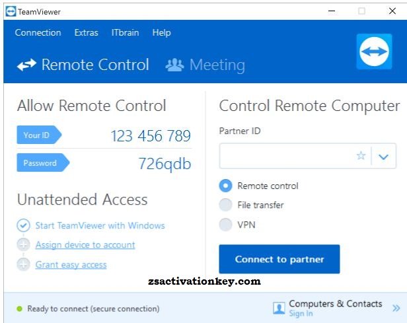407x323 pixels.
Task: Click plus icon beside Assign device to account
Action: click(x=23, y=244)
